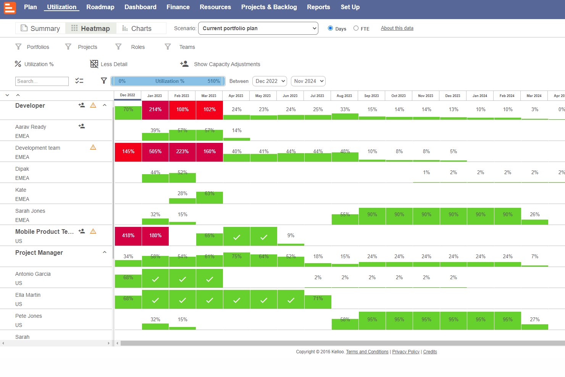Viewport: 565px width, 377px height.
Task: Click add-person icon on Developer row
Action: (82, 105)
